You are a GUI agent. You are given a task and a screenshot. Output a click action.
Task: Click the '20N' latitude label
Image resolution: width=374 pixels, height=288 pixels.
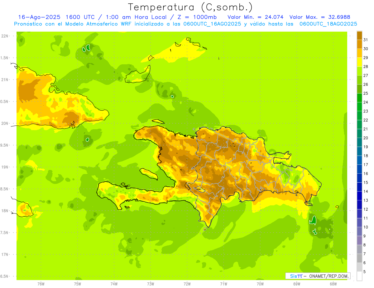[5, 123]
